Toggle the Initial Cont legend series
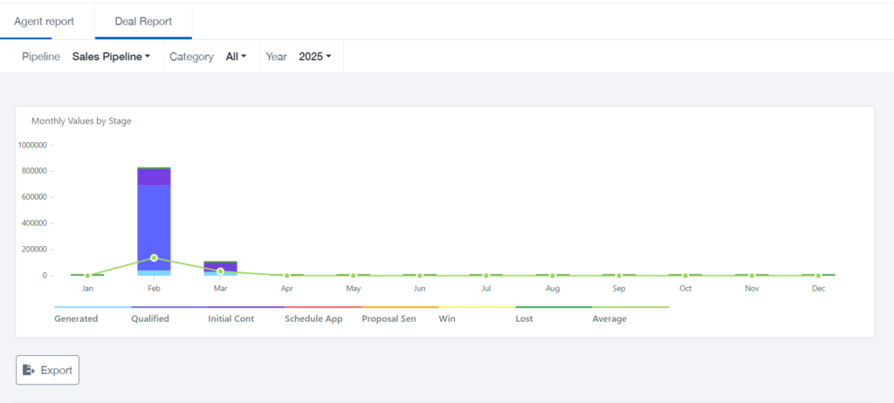Image resolution: width=894 pixels, height=403 pixels. (x=230, y=318)
